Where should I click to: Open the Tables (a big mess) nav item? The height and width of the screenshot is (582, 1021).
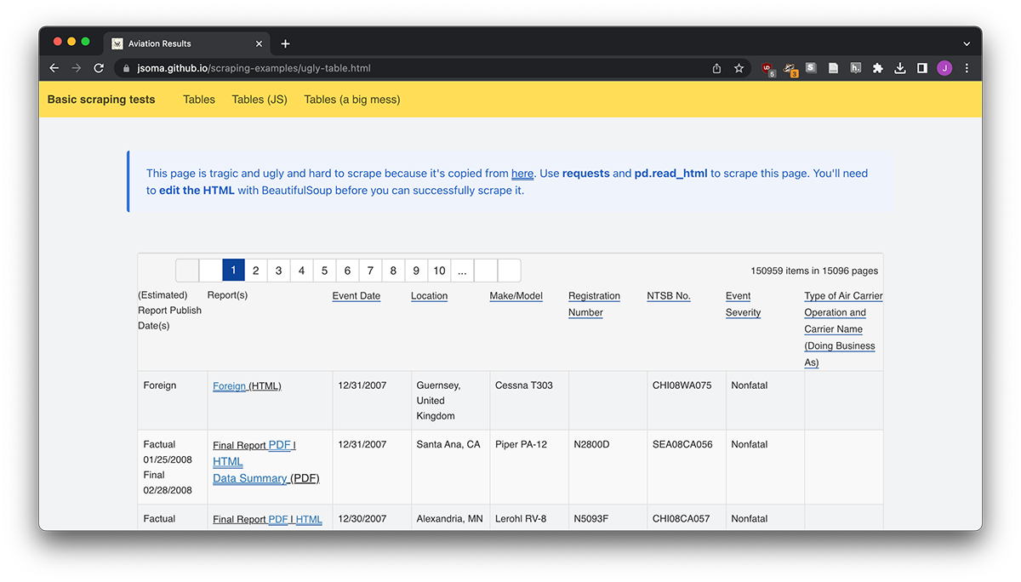(x=352, y=100)
